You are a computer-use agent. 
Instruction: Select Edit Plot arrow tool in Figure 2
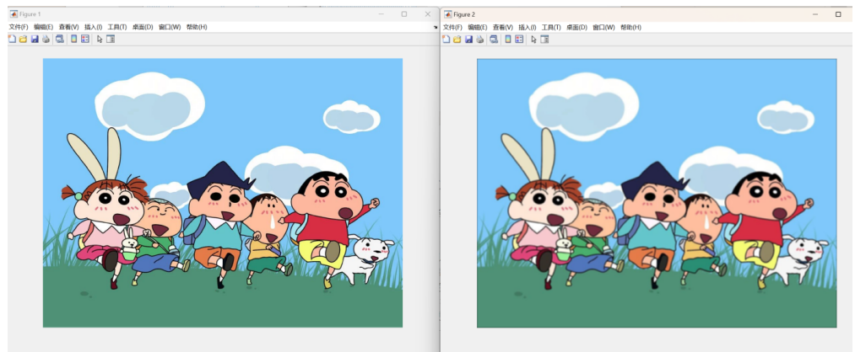[533, 40]
